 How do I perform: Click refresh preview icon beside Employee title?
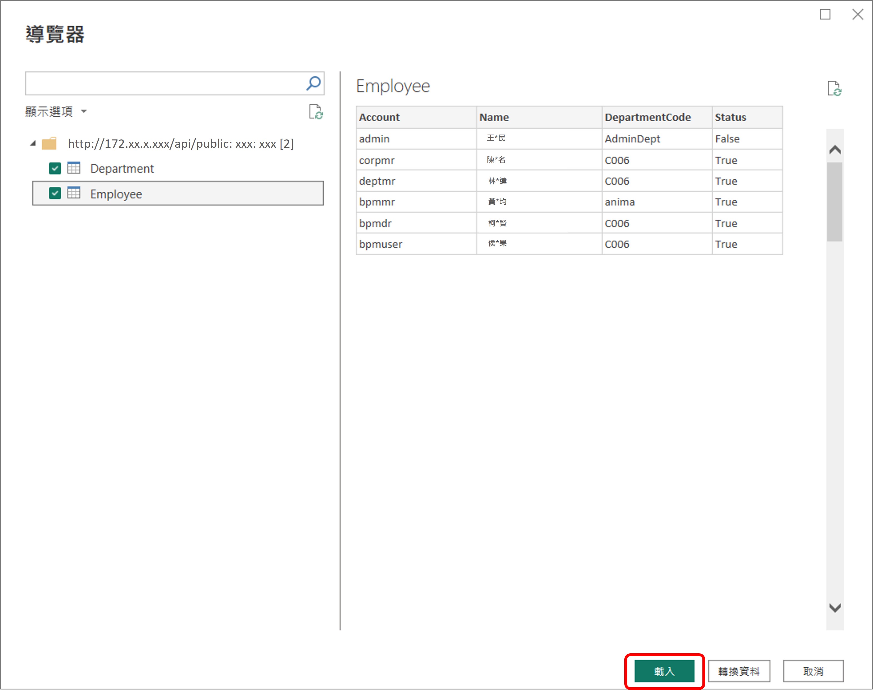(834, 88)
